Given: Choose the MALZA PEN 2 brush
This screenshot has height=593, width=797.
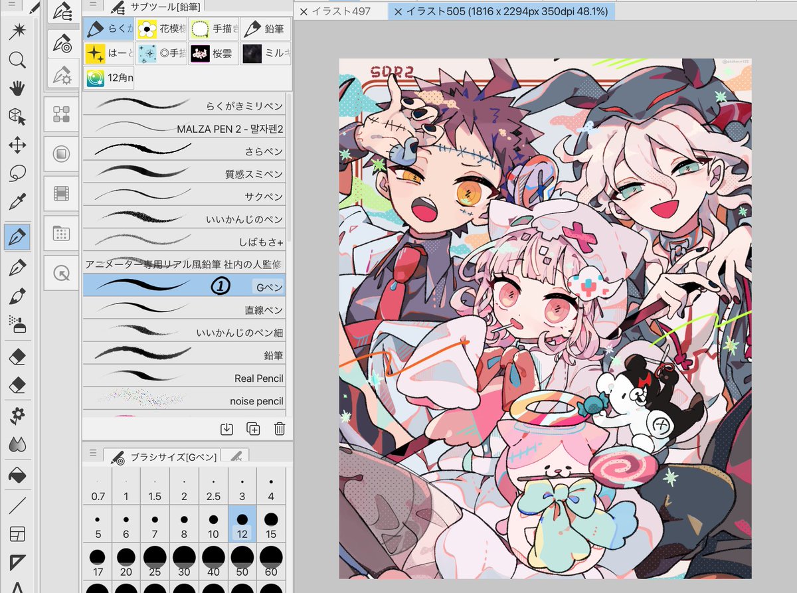Looking at the screenshot, I should click(x=184, y=127).
